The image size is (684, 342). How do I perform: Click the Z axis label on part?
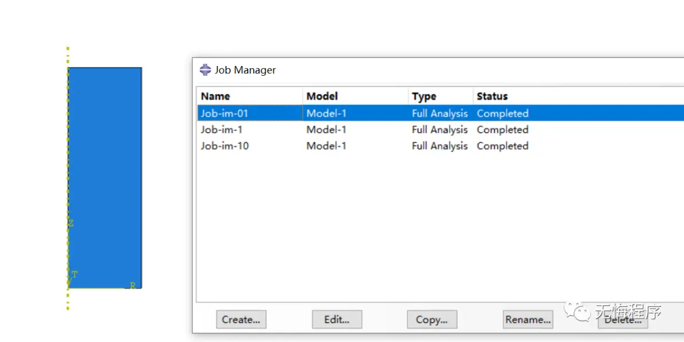pos(71,223)
